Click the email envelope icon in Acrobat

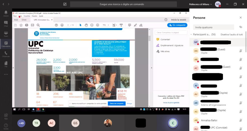point(32,25)
